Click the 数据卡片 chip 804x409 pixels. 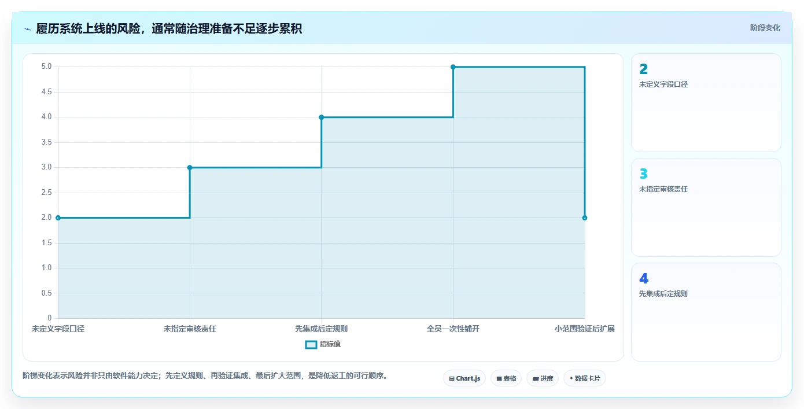click(584, 378)
